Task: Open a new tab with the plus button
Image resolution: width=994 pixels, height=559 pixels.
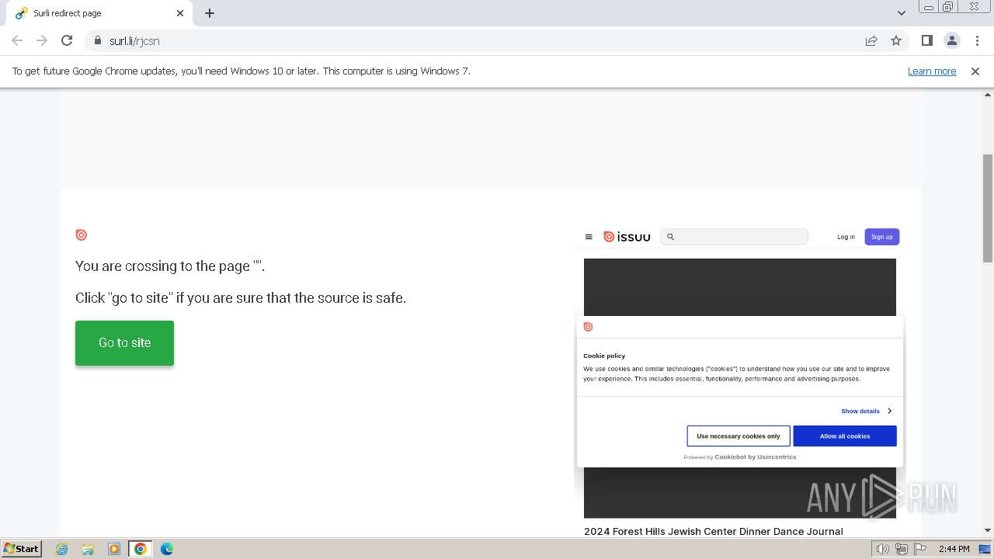Action: [210, 13]
